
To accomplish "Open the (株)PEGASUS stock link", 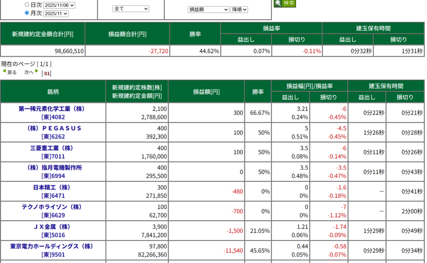I will point(53,128).
